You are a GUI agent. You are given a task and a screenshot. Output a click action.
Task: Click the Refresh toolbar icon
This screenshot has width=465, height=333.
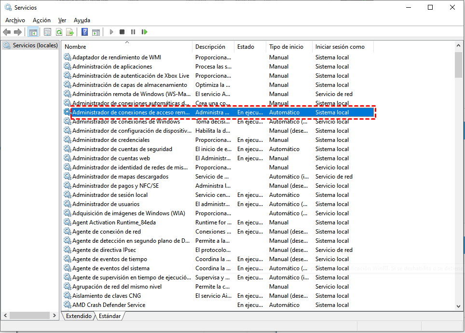point(59,32)
